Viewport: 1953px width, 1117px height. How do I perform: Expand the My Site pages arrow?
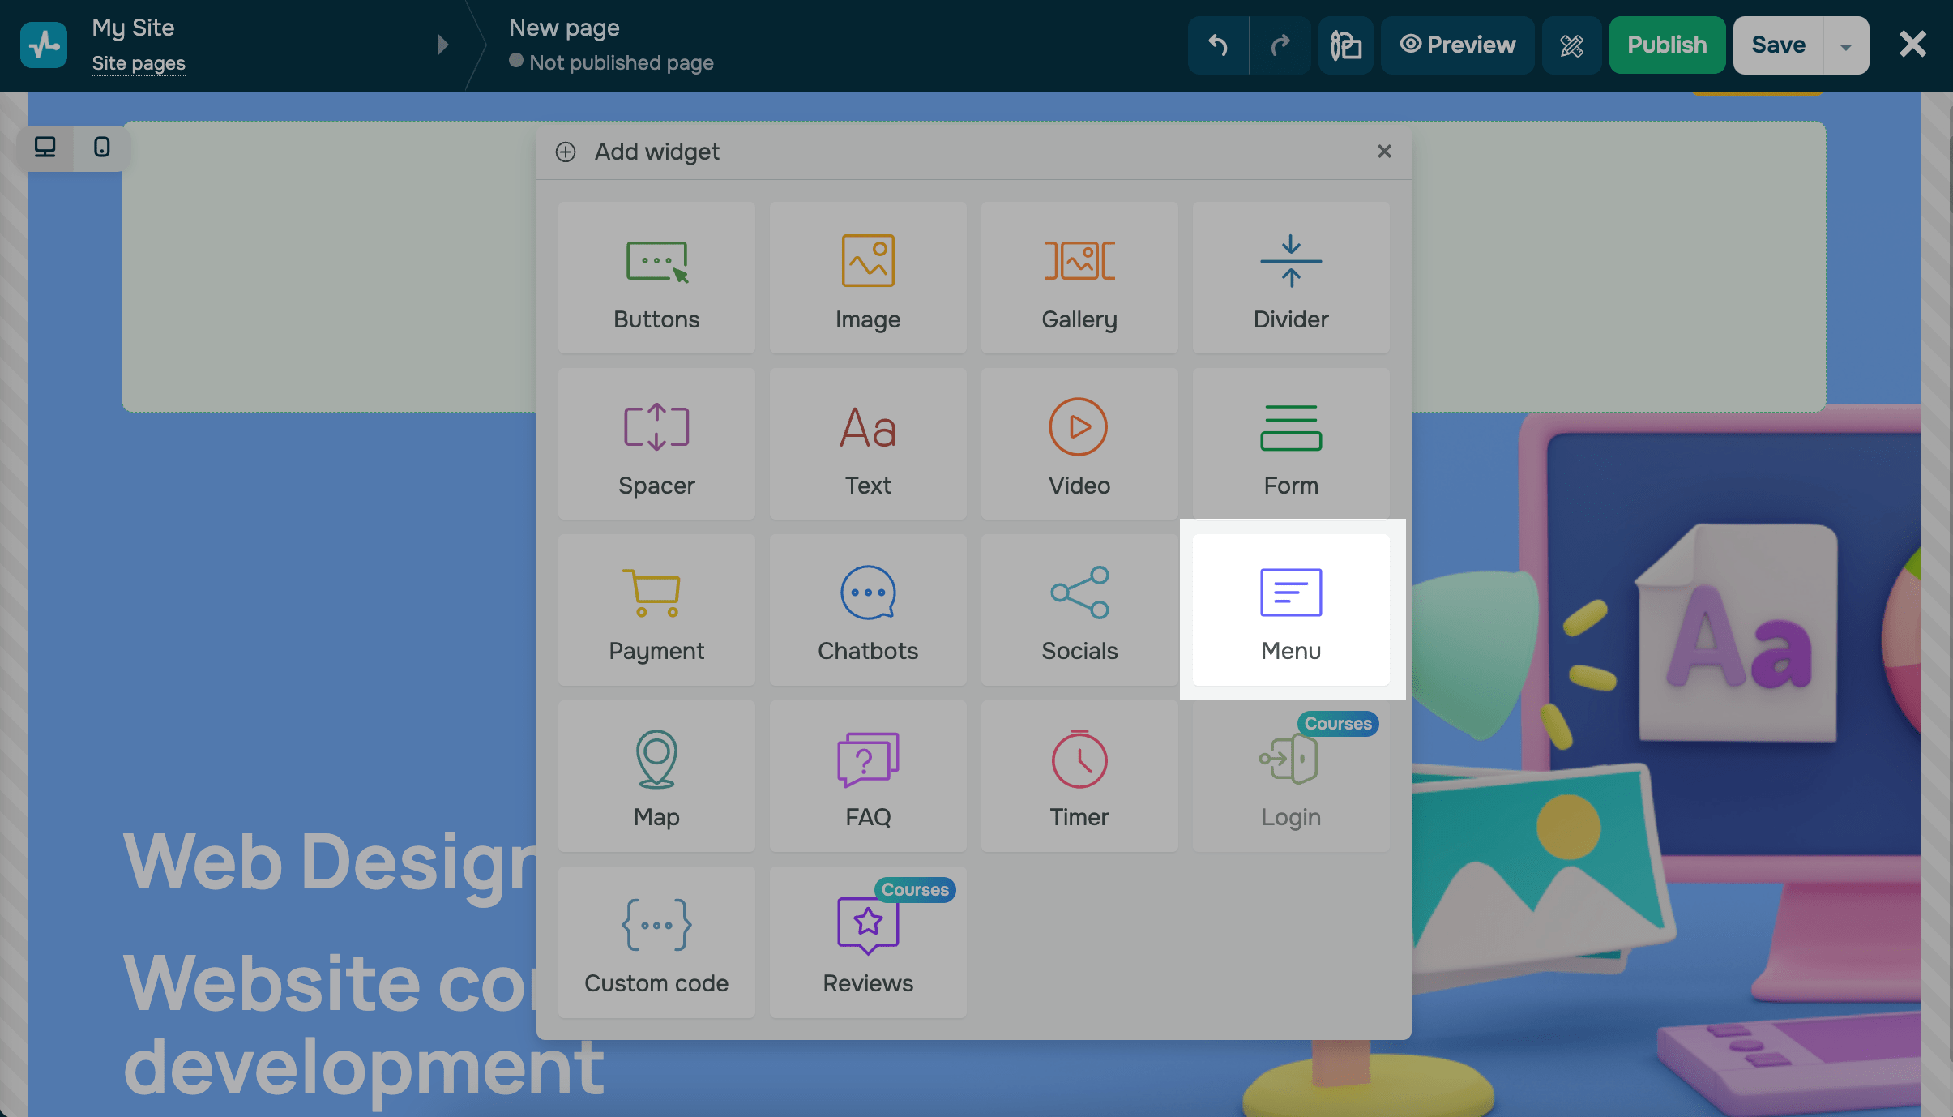point(442,45)
